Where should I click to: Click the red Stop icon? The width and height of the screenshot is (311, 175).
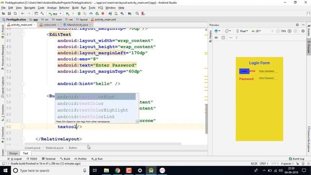coord(103,14)
